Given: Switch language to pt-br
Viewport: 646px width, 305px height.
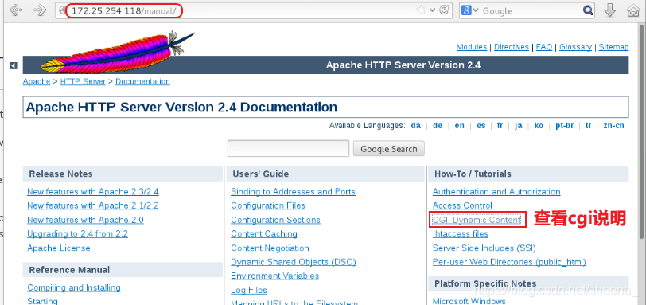Looking at the screenshot, I should (x=564, y=126).
